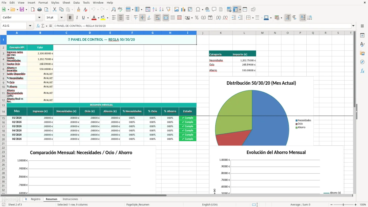Toggle Center Horizontally alignment
The width and height of the screenshot is (368, 207).
[x=121, y=18]
